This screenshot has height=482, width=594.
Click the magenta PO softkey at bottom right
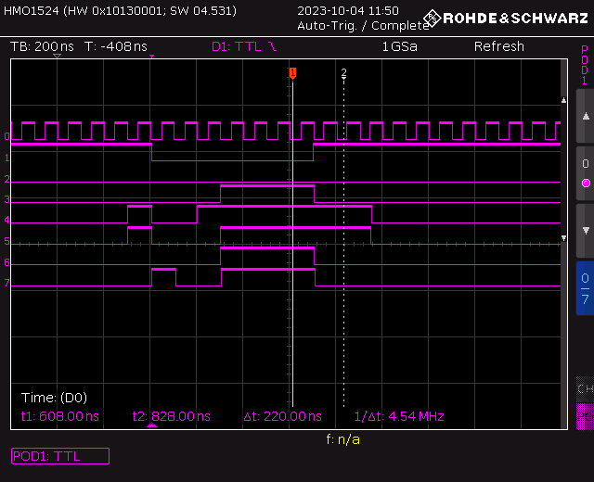[x=586, y=416]
